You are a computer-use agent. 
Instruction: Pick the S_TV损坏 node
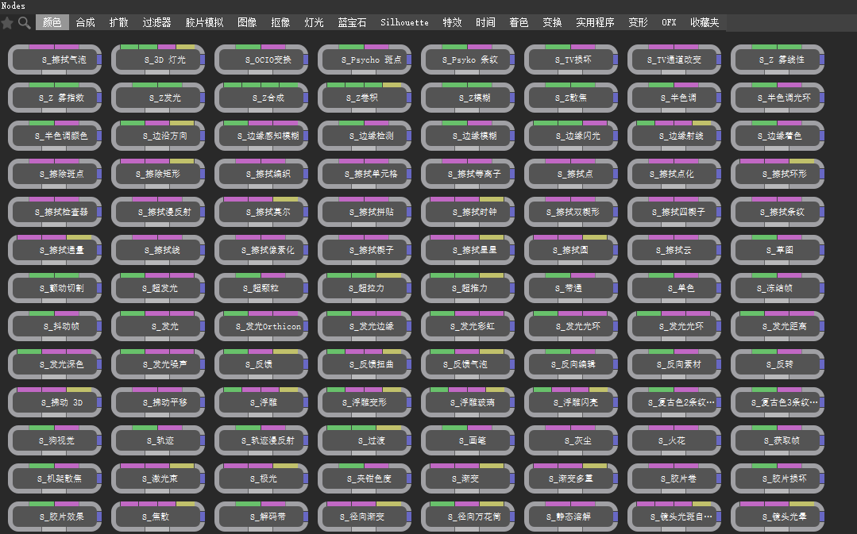571,60
